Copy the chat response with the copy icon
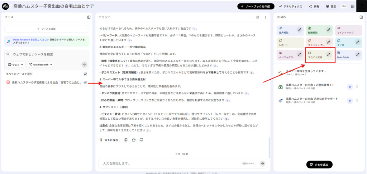Image resolution: width=367 pixels, height=174 pixels. tap(126, 140)
